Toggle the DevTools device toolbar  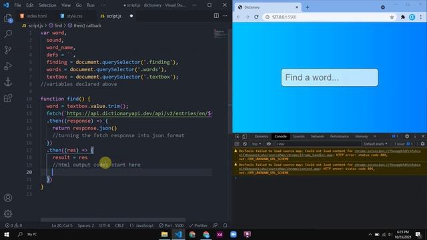pos(244,136)
